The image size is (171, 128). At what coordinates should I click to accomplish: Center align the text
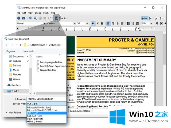118,24
